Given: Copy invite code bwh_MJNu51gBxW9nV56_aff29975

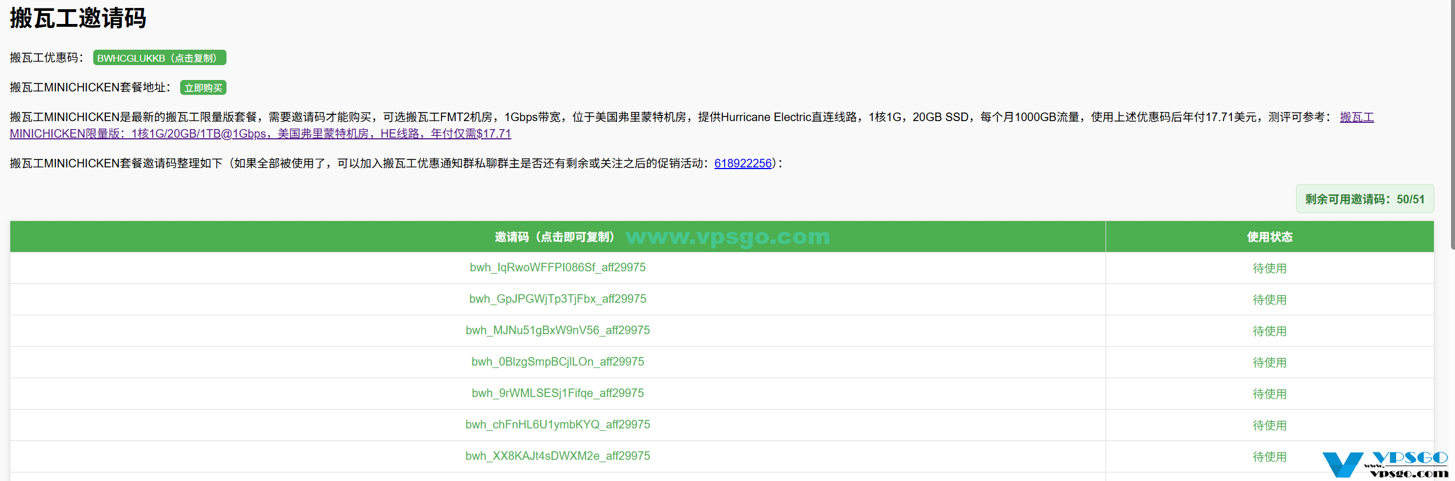Looking at the screenshot, I should coord(558,330).
